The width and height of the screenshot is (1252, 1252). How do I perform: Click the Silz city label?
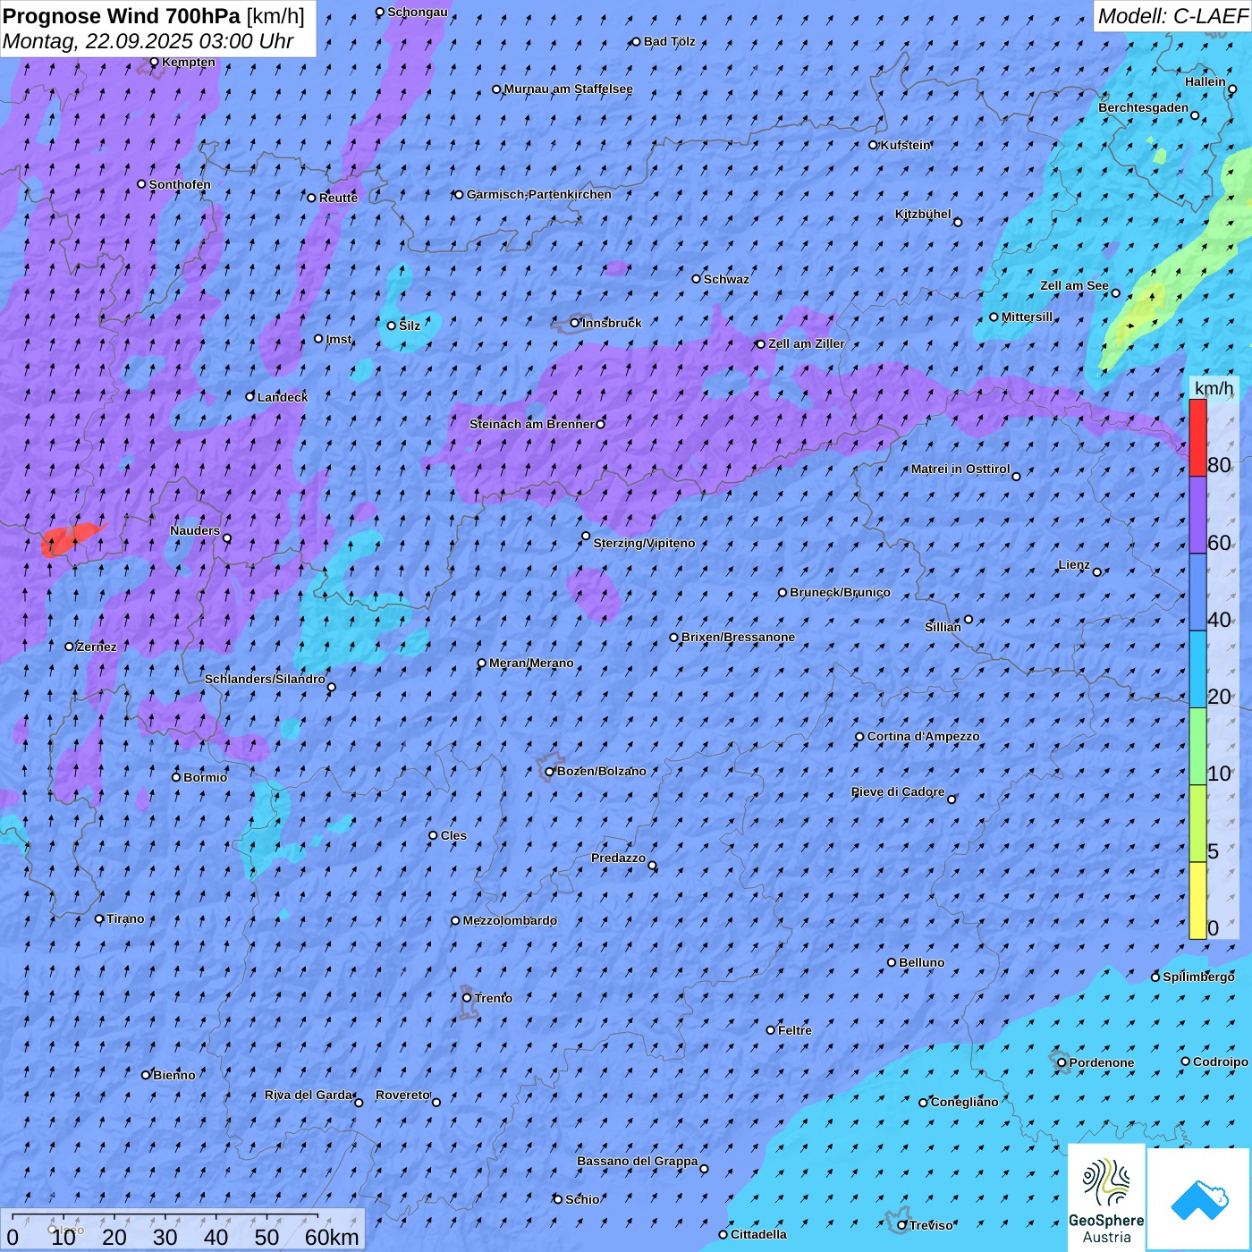point(410,326)
